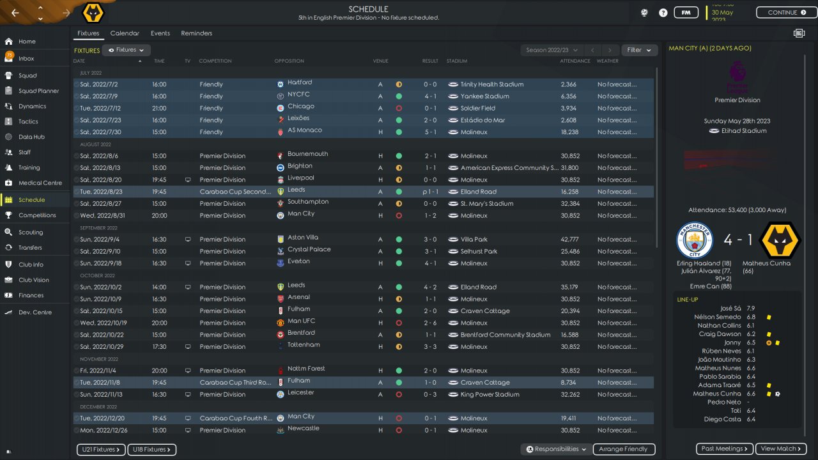Click the Tottenham opposition name

[x=304, y=345]
